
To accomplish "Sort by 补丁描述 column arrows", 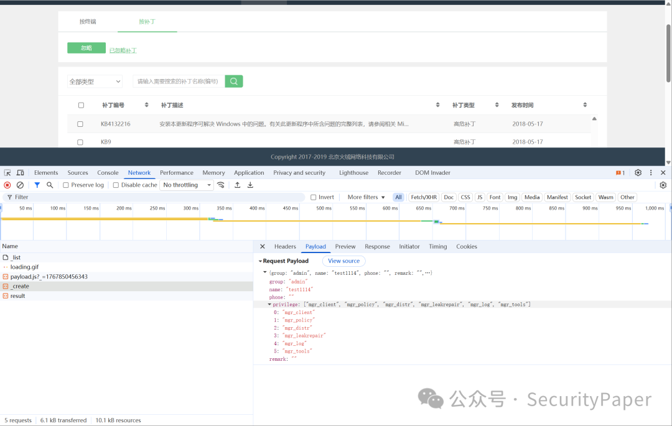I will 437,105.
